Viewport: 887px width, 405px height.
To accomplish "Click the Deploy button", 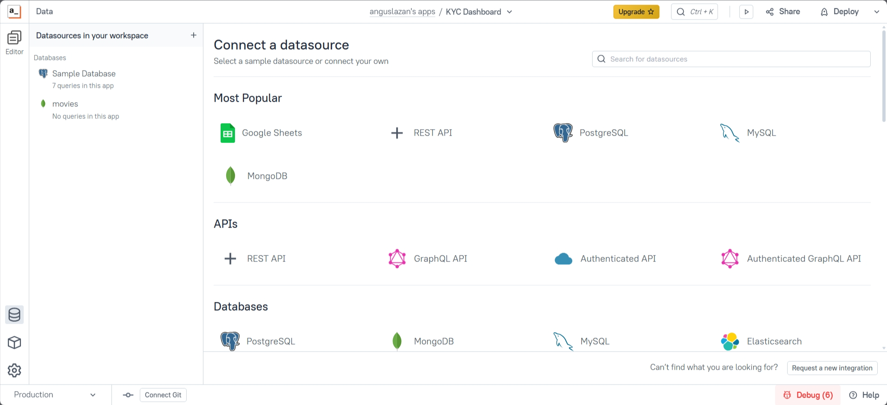I will pyautogui.click(x=840, y=12).
